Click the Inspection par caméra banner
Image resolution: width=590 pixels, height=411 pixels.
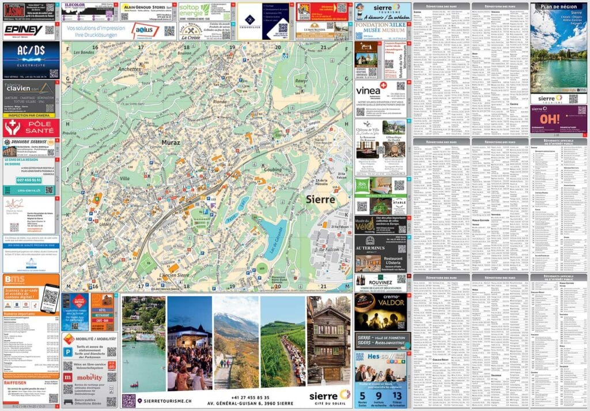tap(29, 115)
